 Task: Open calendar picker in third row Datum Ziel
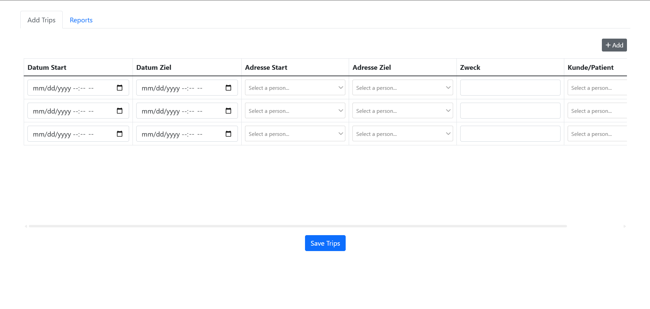tap(228, 134)
